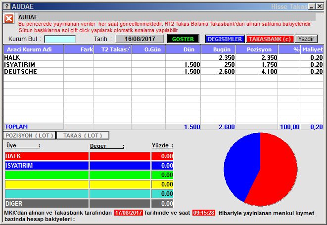Select the DEUTSCHE row in the table
The image size is (327, 225).
(163, 71)
